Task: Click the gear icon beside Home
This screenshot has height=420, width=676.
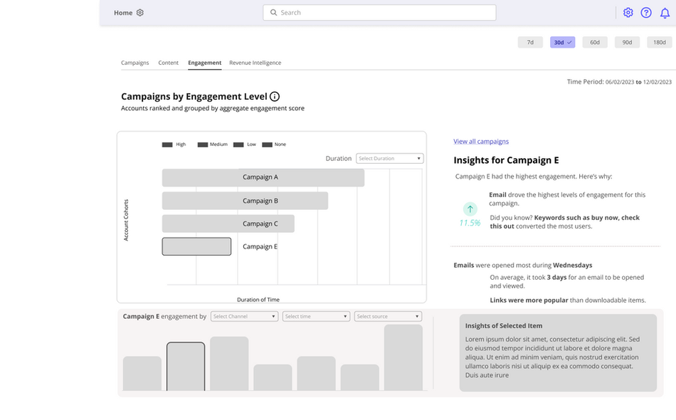Action: click(x=140, y=13)
